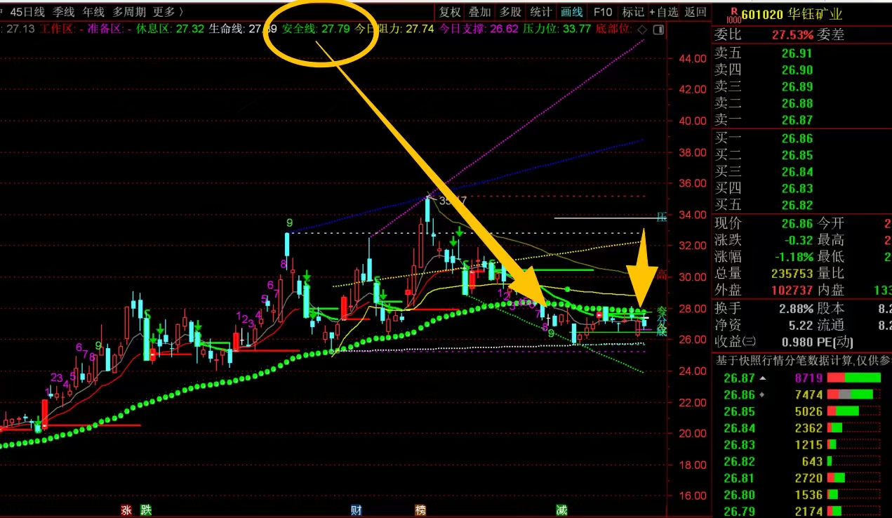Click the diamond icon on the indicator bar
The width and height of the screenshot is (892, 518).
click(x=641, y=29)
